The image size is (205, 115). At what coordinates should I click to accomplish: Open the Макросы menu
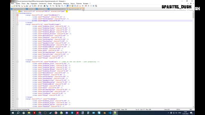pyautogui.click(x=66, y=4)
